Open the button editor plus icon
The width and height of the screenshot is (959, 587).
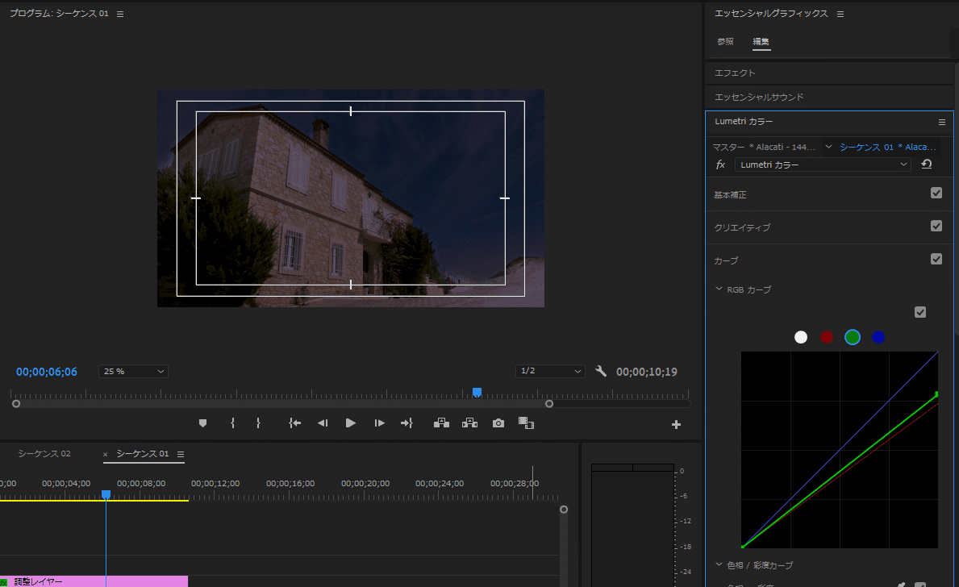pyautogui.click(x=676, y=424)
